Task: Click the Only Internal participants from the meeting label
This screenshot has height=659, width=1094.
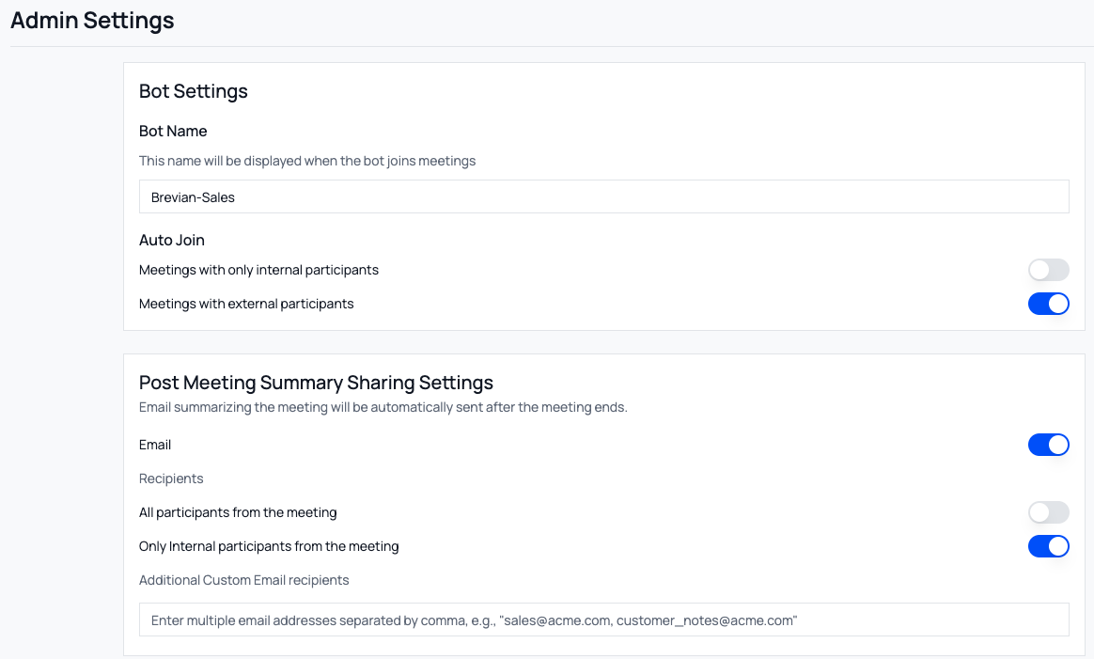Action: (x=269, y=546)
